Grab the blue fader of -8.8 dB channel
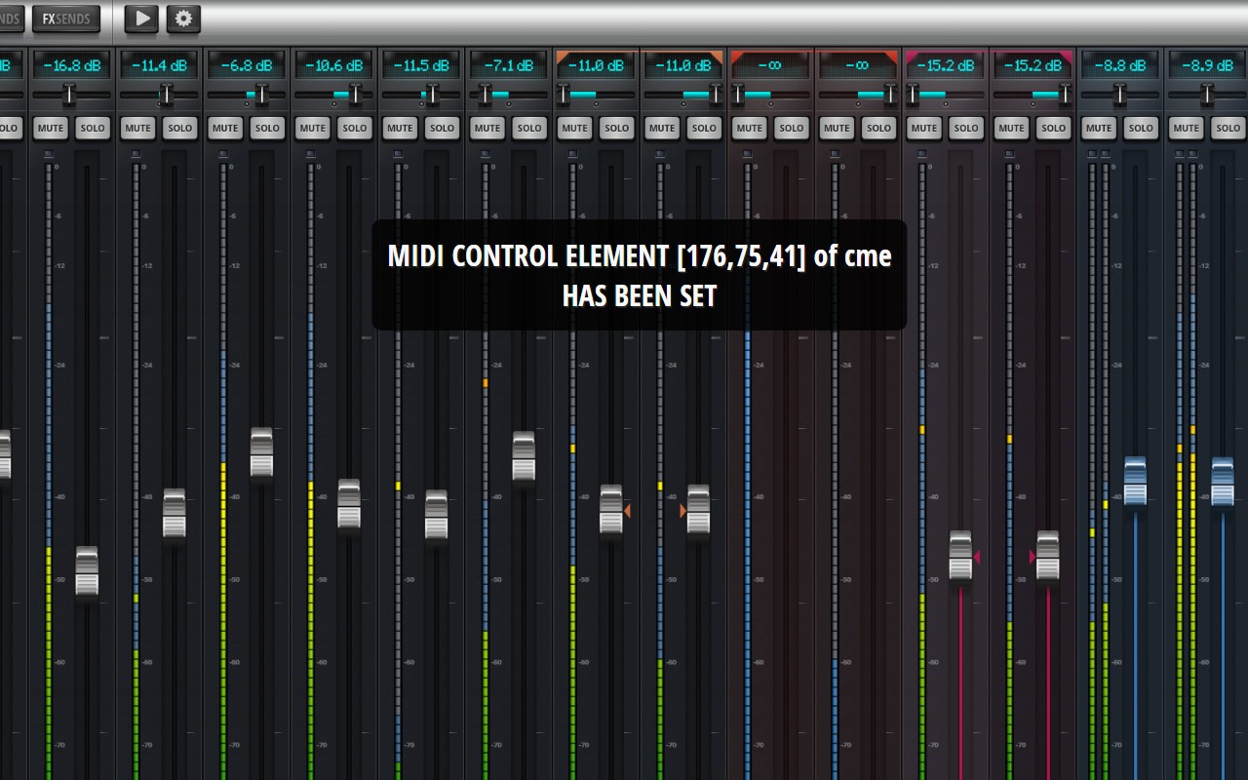Screen dimensions: 1248x780 point(1135,482)
